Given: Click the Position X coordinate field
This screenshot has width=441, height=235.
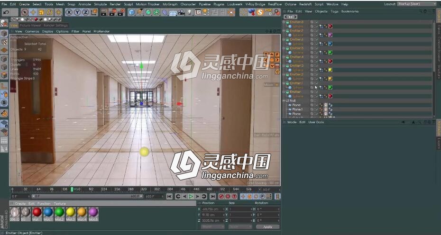Looking at the screenshot, I should 212,209.
